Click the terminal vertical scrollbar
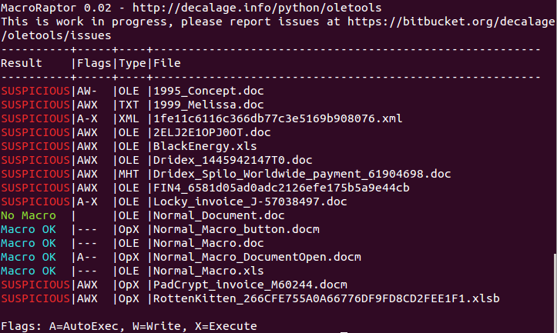 (x=555, y=292)
